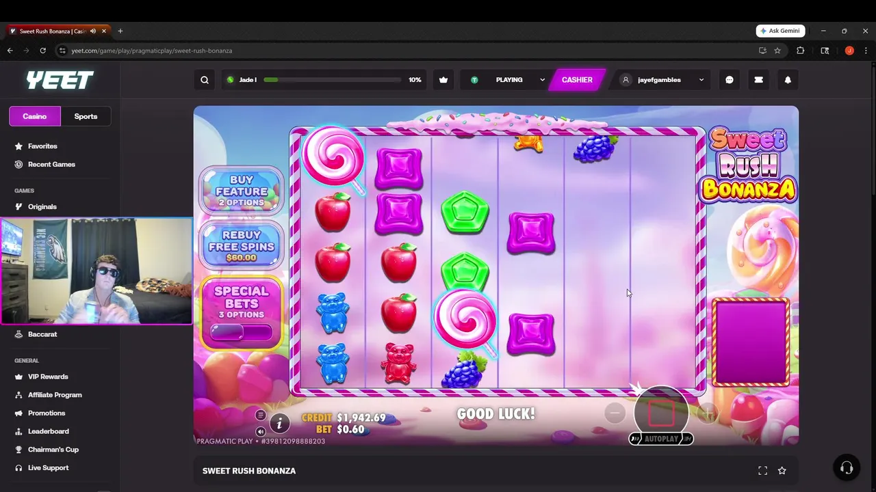876x492 pixels.
Task: Open VIP Rewards page
Action: [x=48, y=377]
